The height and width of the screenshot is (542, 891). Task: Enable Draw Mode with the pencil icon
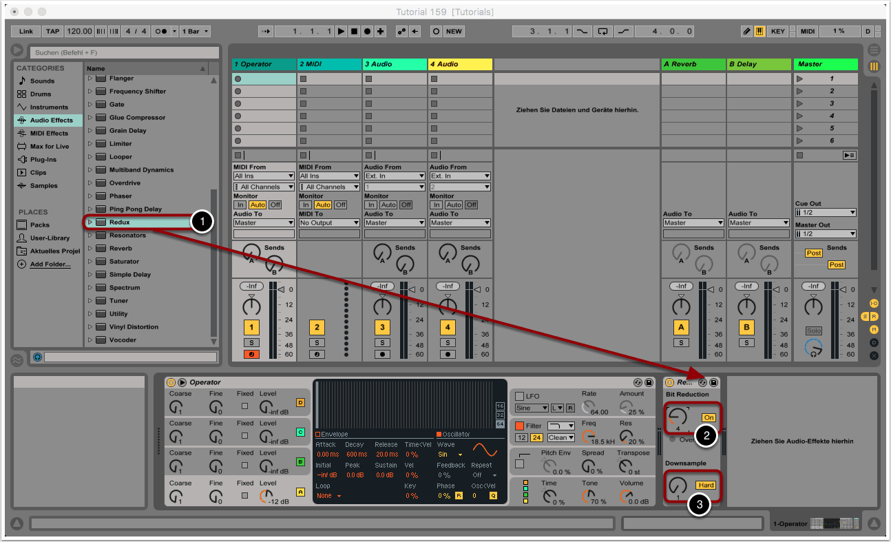[747, 31]
